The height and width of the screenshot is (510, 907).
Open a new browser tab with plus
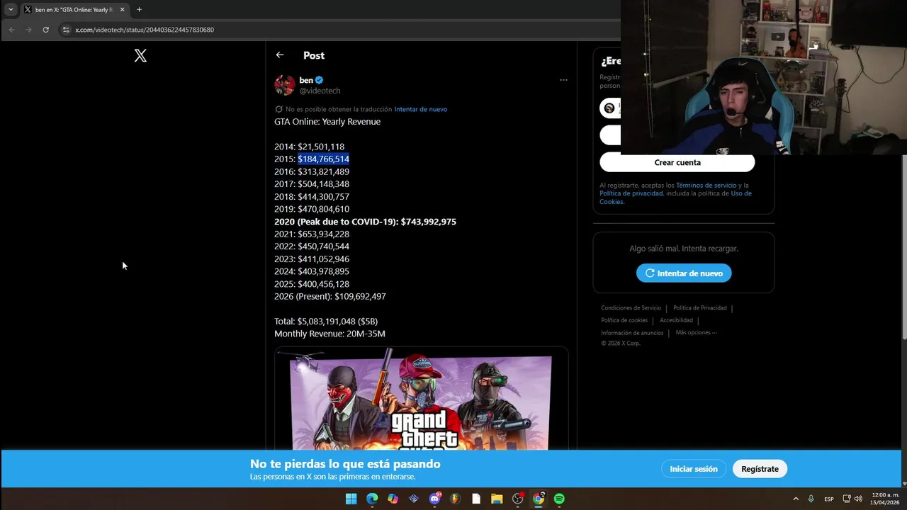(139, 10)
